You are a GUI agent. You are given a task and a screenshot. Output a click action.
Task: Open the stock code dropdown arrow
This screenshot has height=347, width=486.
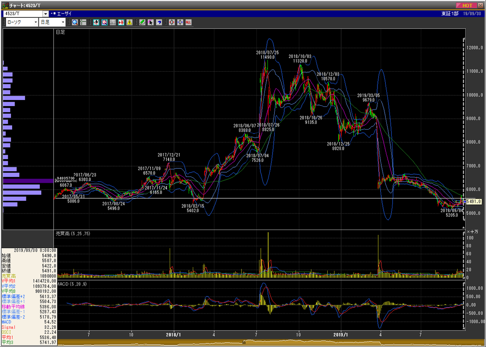(45, 14)
